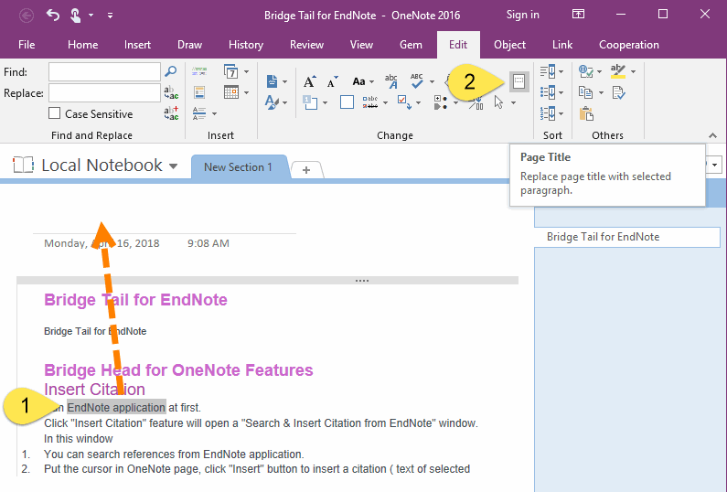Add a new section with plus tab
727x492 pixels.
tap(306, 170)
